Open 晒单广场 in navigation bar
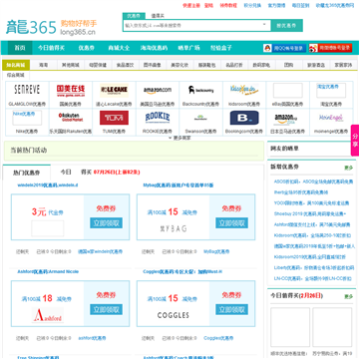 click(188, 48)
